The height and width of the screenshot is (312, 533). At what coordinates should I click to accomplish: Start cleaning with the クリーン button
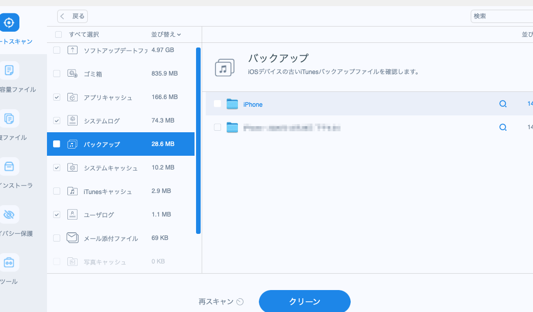[x=305, y=301]
